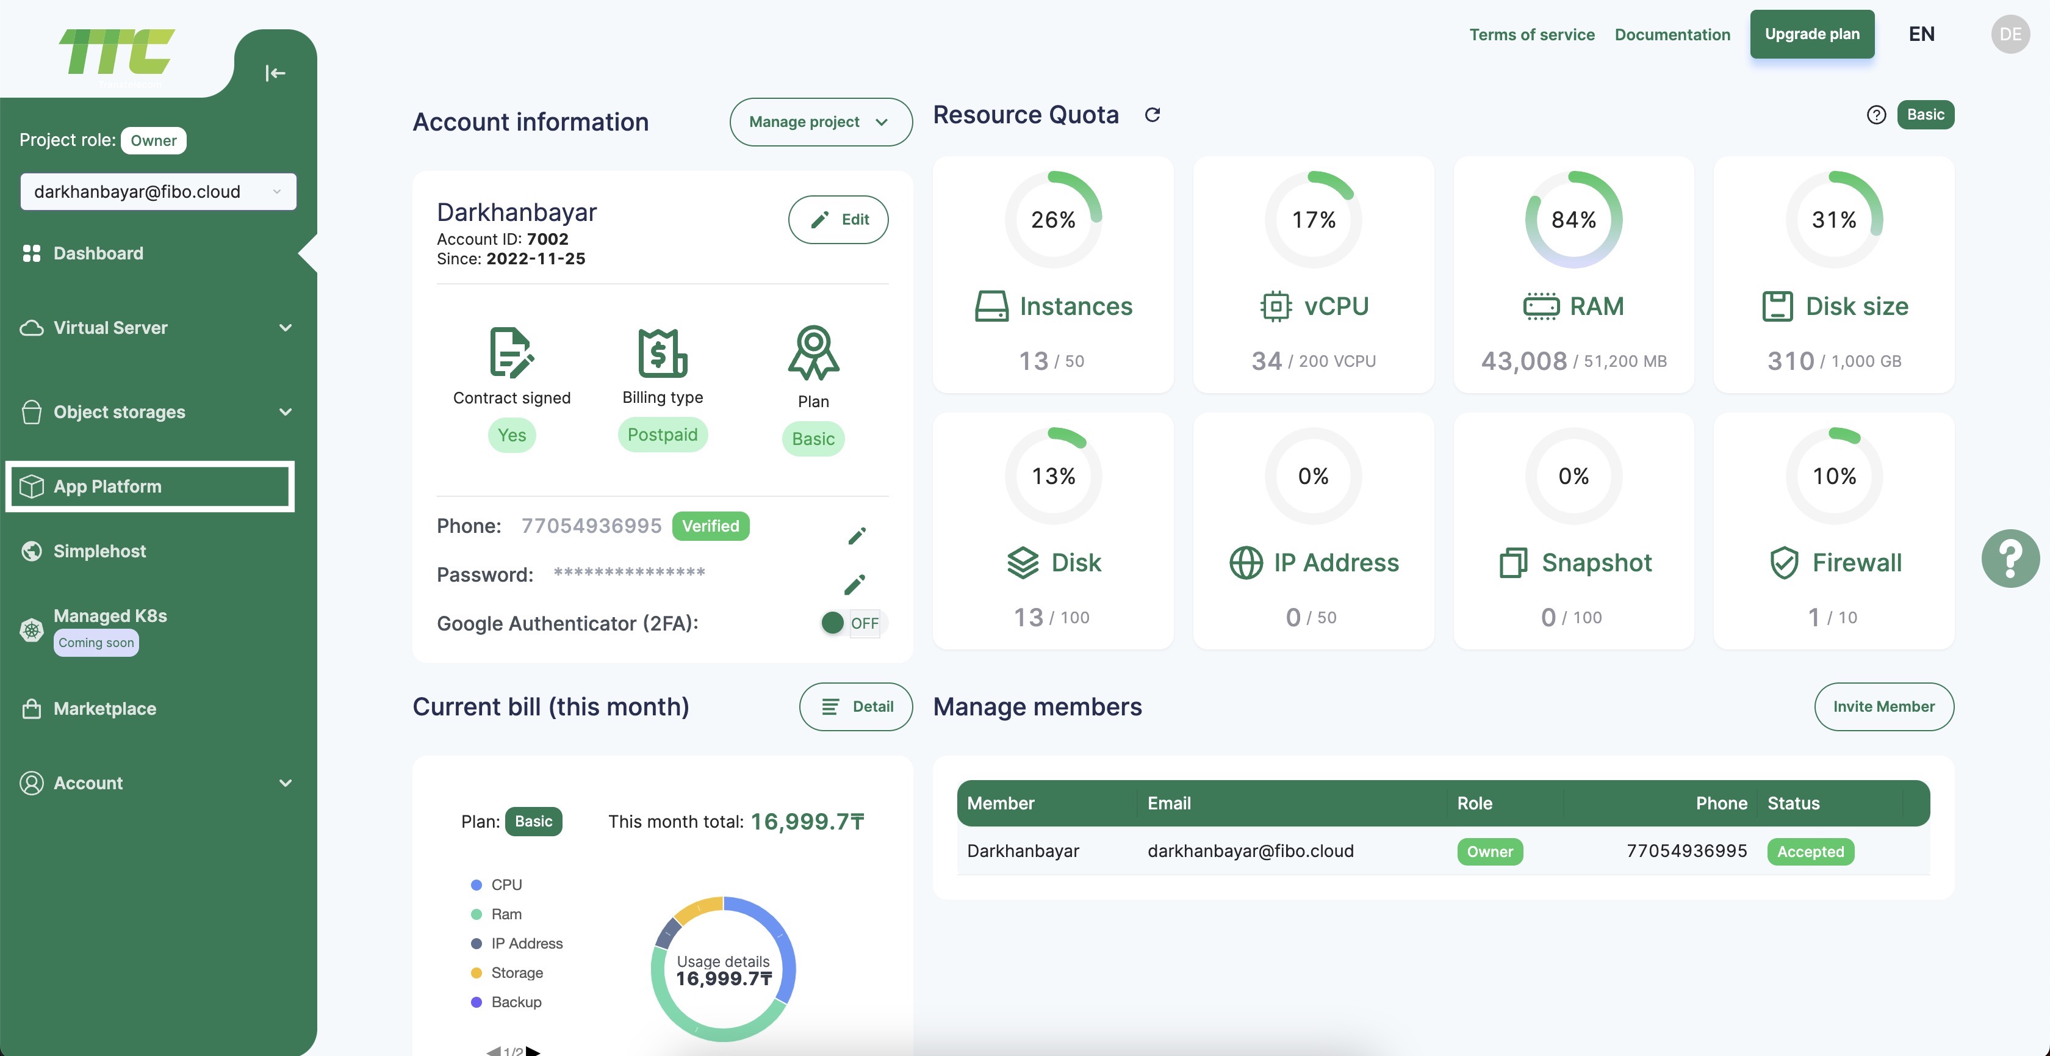
Task: Click the Upgrade plan button
Action: (x=1811, y=34)
